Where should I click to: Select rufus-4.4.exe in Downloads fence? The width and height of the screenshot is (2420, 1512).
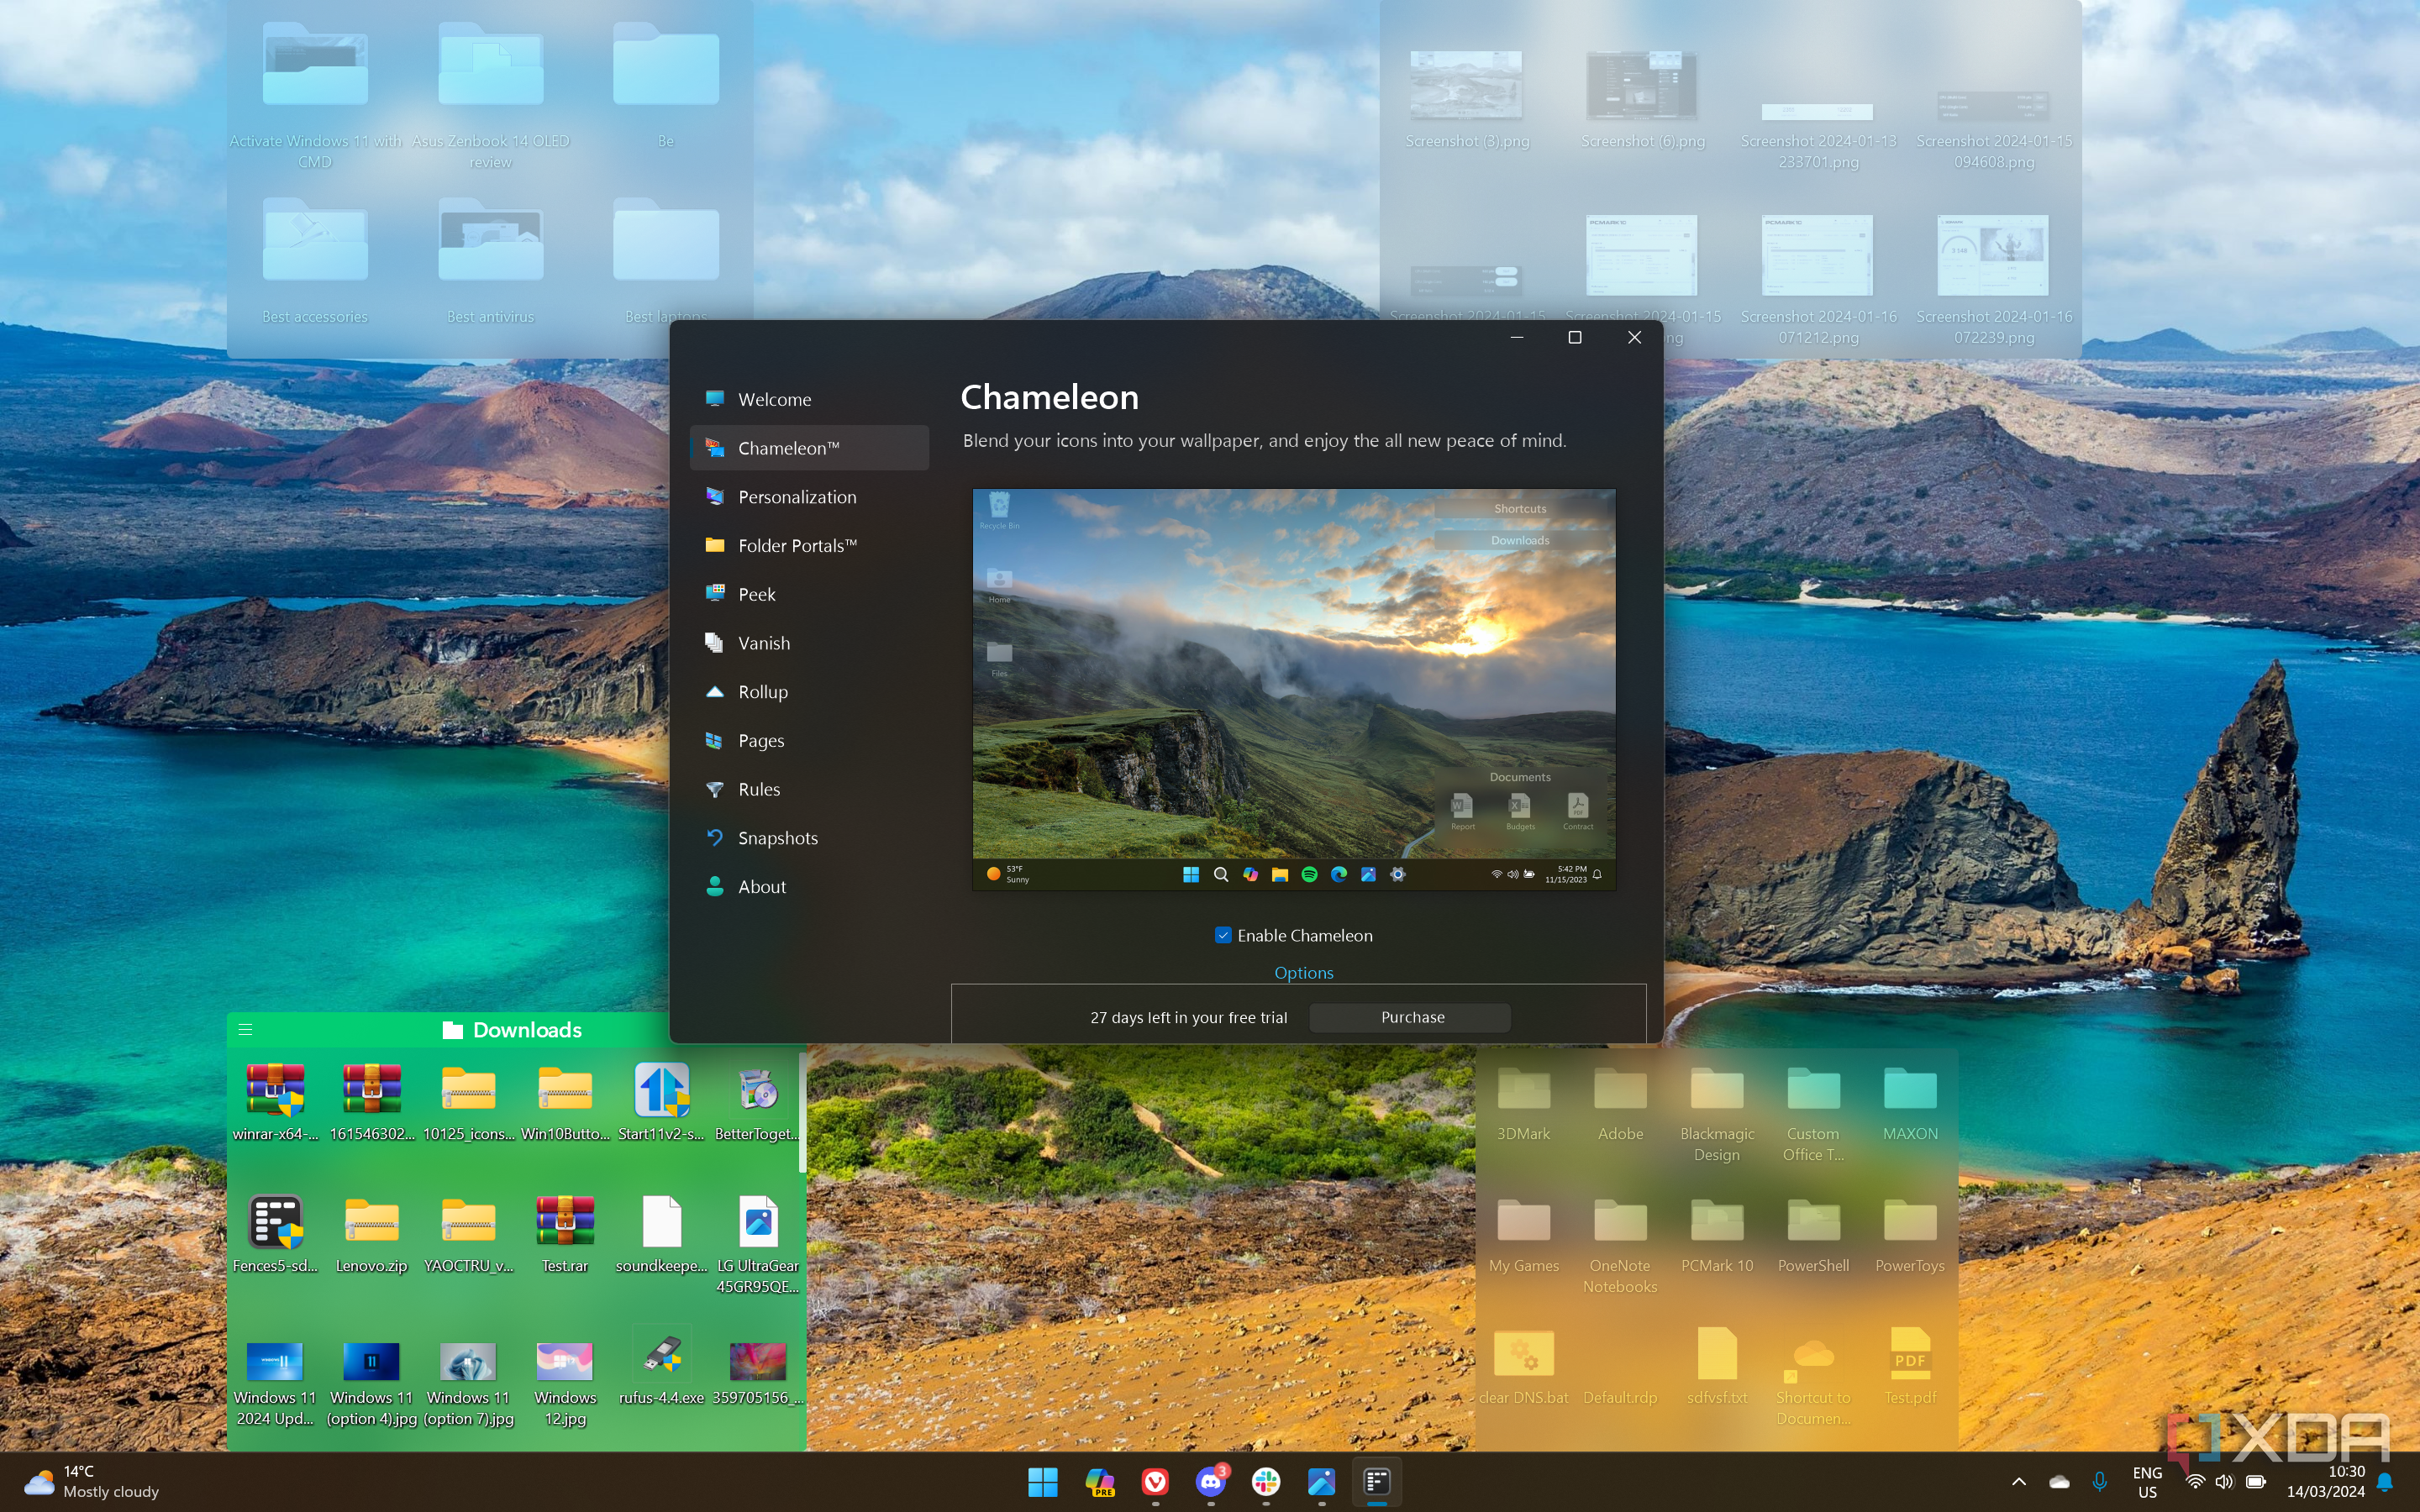[661, 1366]
